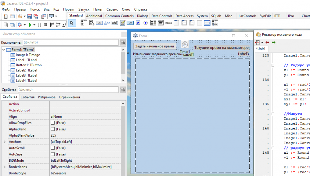Click the 'Задать начальное время' form button

[155, 46]
